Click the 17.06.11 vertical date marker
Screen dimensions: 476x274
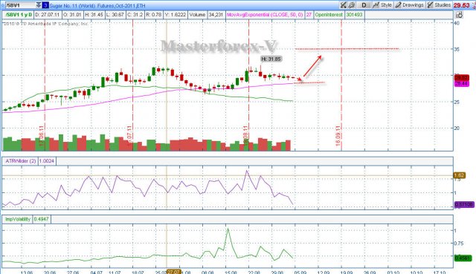pos(42,136)
